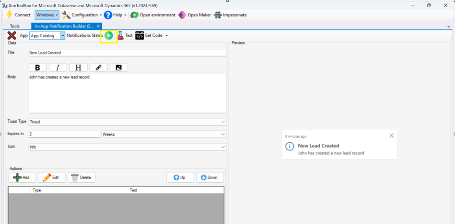
Task: Open the App Catalog dropdown
Action: point(63,35)
